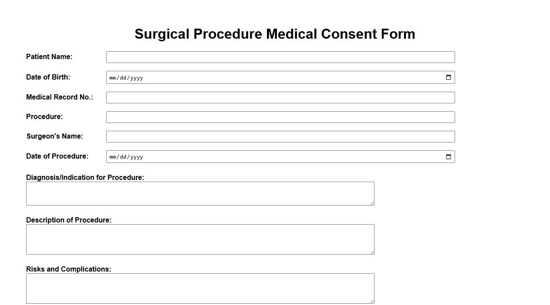The height and width of the screenshot is (305, 550).
Task: Open the Date of Procedure calendar picker icon
Action: point(448,156)
